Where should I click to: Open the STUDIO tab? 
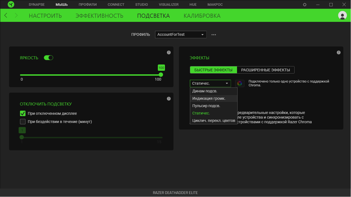pos(142,5)
